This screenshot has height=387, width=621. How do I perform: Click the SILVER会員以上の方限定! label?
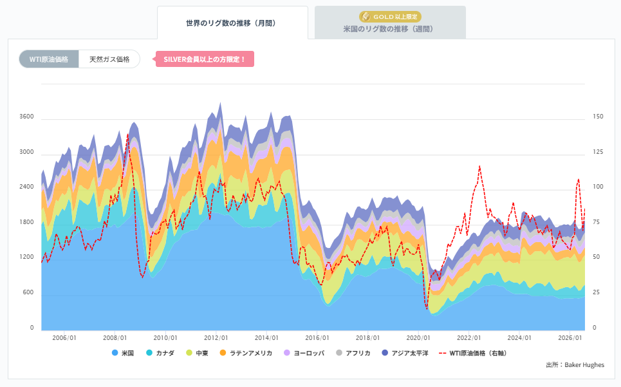pyautogui.click(x=205, y=59)
